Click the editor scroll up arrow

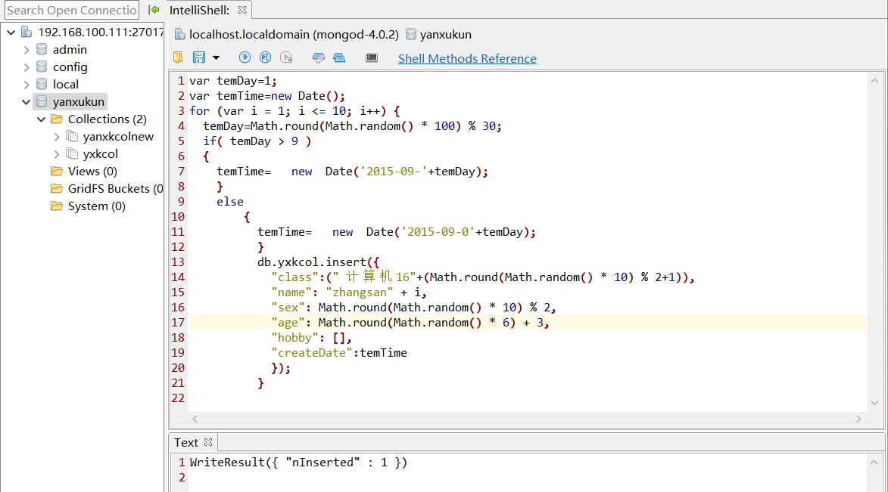pos(875,81)
